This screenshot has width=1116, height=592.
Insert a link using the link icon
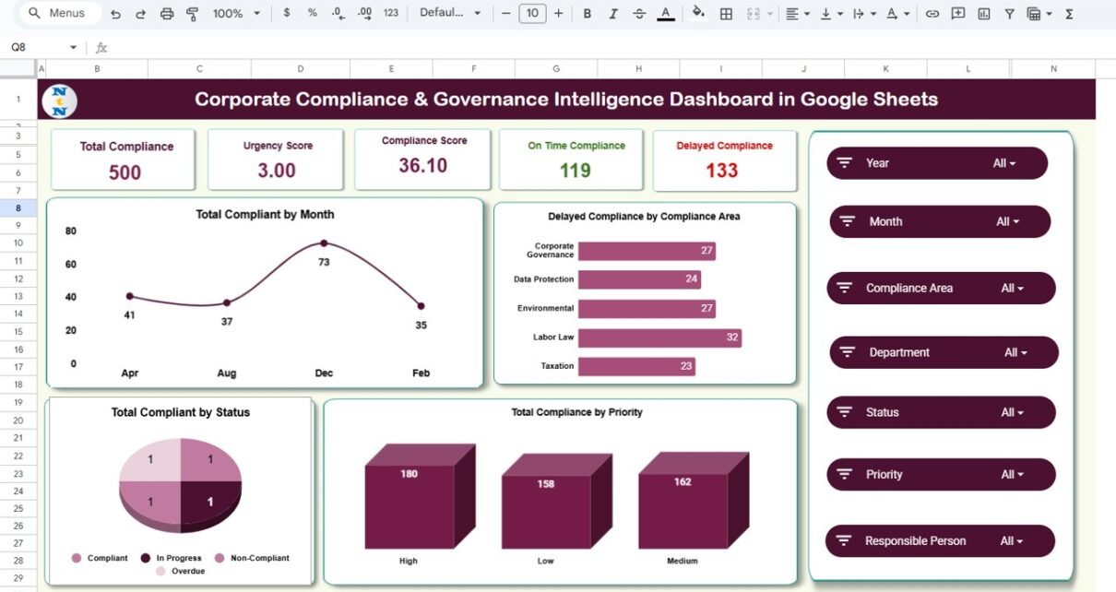(x=932, y=14)
